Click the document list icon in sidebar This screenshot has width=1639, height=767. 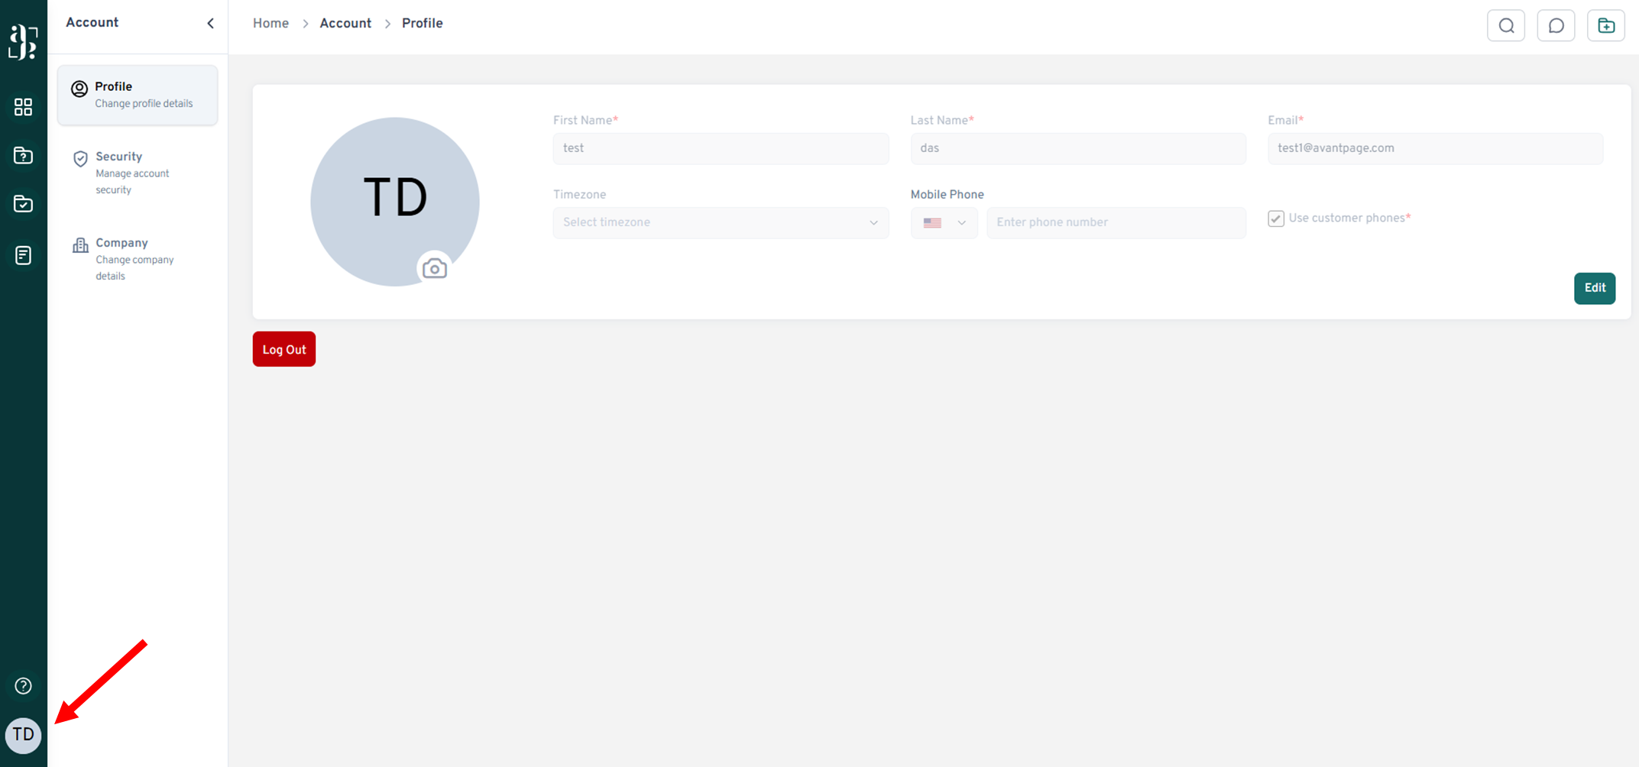click(23, 255)
